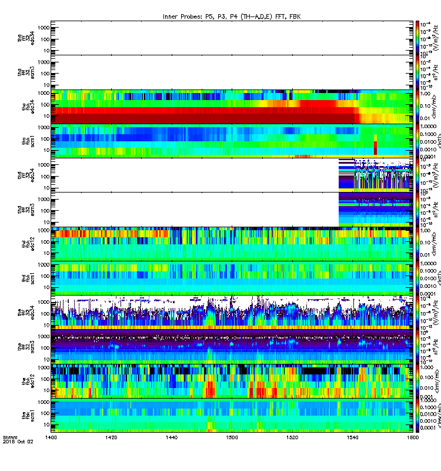Click the 1500 time-axis tick label
441x471 pixels.
click(x=232, y=437)
